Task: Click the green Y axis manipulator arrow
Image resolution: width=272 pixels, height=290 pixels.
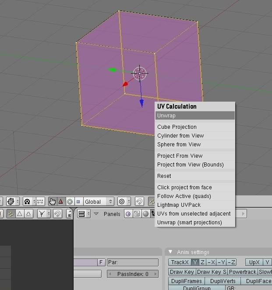Action: [x=112, y=70]
